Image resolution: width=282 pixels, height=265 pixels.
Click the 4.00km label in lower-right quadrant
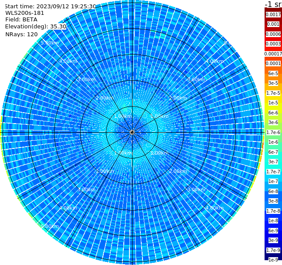coord(215,208)
